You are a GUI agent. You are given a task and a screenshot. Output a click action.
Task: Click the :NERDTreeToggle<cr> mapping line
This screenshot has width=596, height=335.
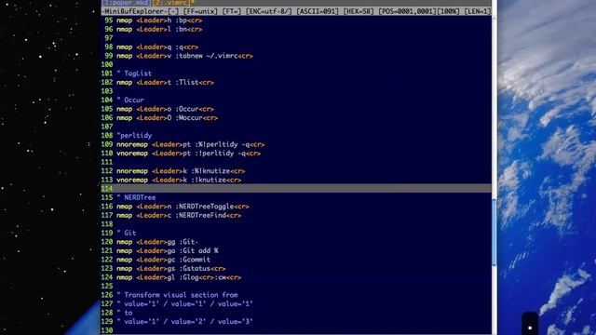[183, 207]
